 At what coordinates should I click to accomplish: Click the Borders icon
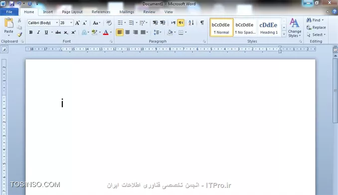pyautogui.click(x=181, y=32)
